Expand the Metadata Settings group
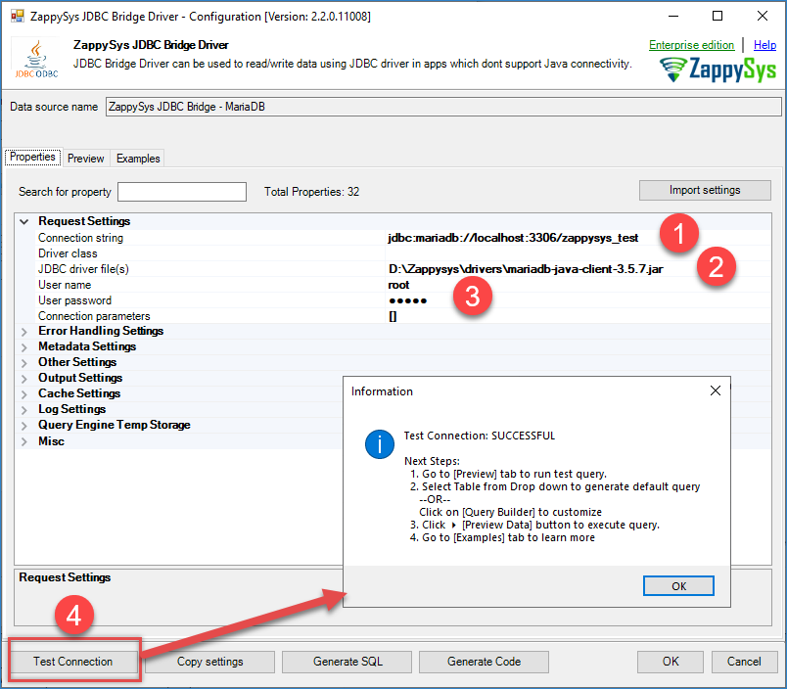 23,347
